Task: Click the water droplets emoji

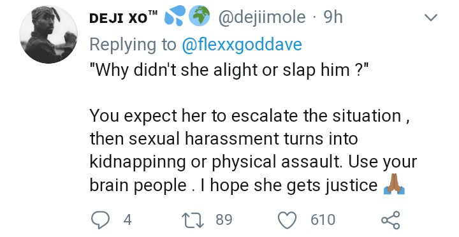Action: [175, 15]
